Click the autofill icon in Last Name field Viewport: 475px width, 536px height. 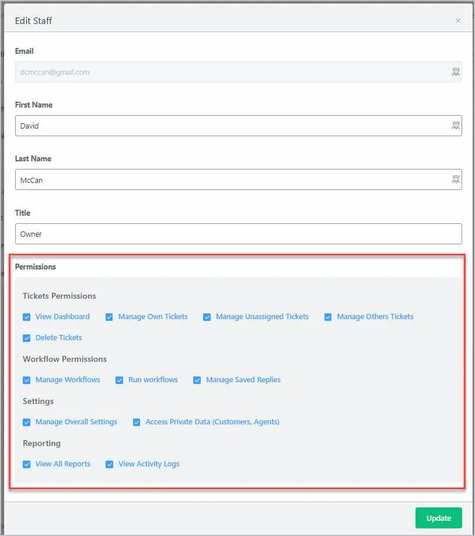click(456, 180)
